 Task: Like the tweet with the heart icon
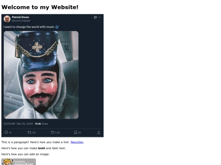(x=52, y=132)
